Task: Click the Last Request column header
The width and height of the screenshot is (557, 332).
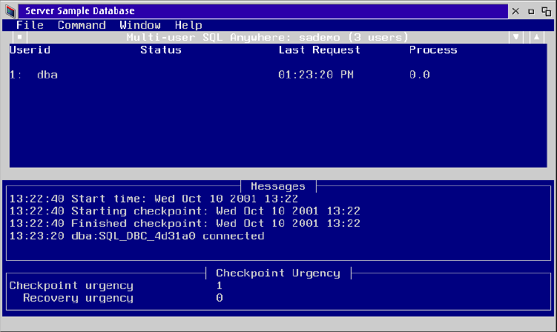Action: (x=320, y=50)
